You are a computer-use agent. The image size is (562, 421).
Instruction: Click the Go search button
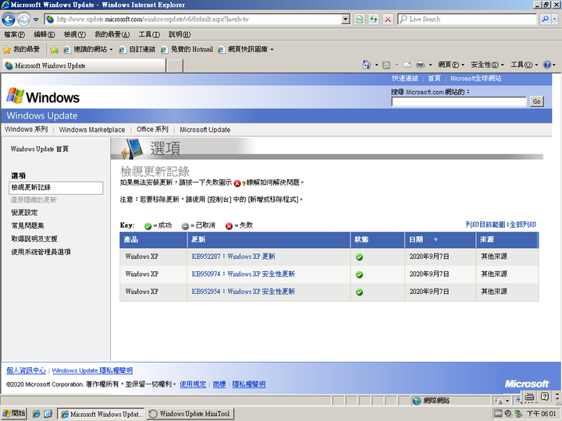pos(536,101)
